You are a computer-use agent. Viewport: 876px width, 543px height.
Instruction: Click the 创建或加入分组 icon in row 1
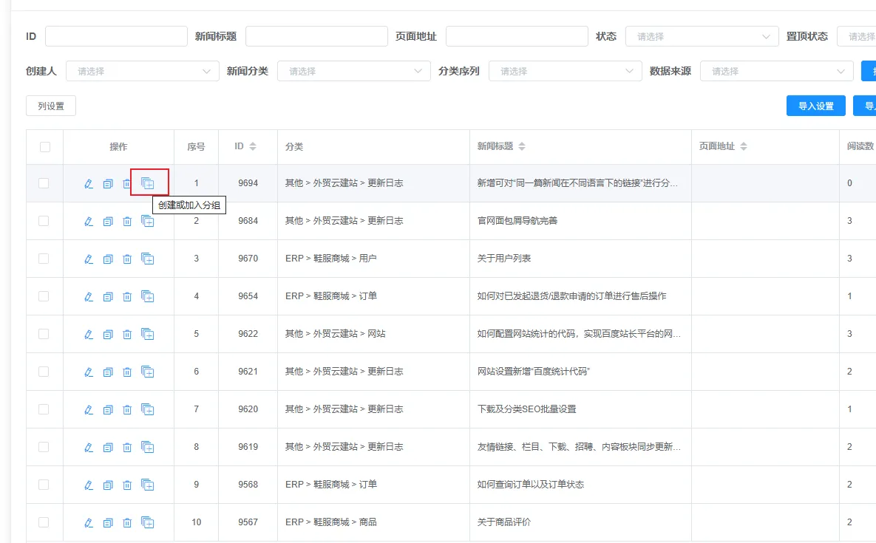click(x=148, y=182)
